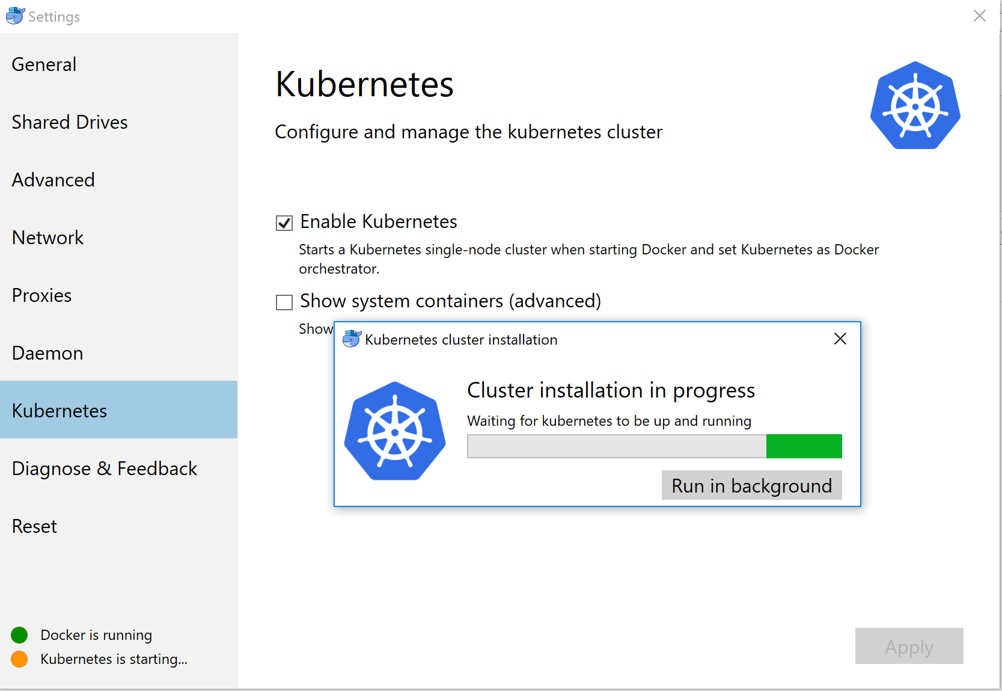The image size is (1002, 691).
Task: Select the highlighted Kubernetes sidebar tab
Action: click(x=119, y=410)
